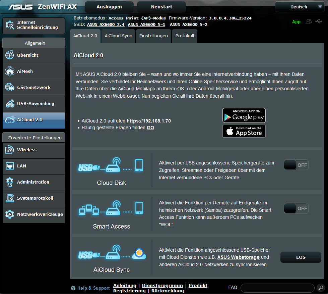This screenshot has height=294, width=328.
Task: Open Gästenetzwerk menu item
Action: tap(34, 87)
